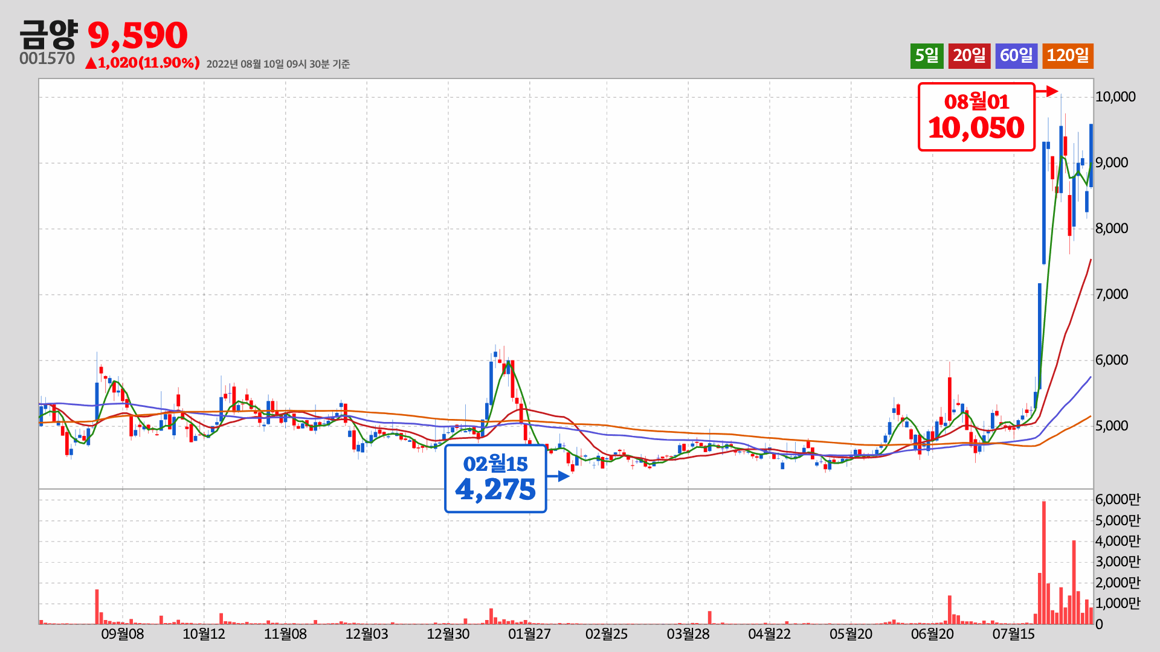Click the 4,000만 volume axis label

click(1118, 541)
